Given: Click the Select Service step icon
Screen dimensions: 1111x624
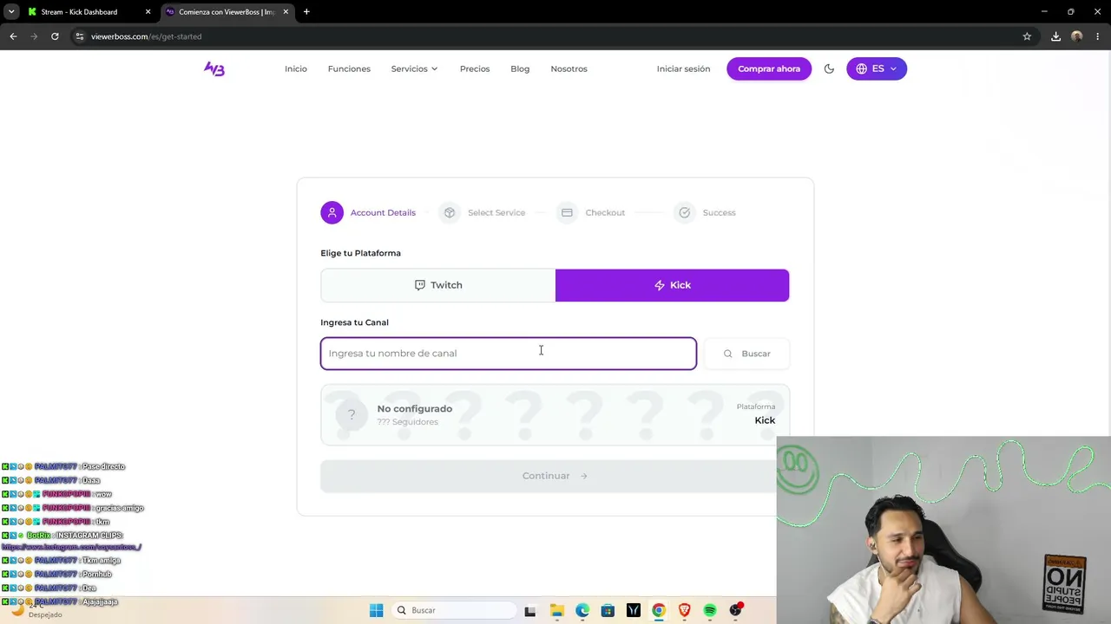Looking at the screenshot, I should (449, 212).
